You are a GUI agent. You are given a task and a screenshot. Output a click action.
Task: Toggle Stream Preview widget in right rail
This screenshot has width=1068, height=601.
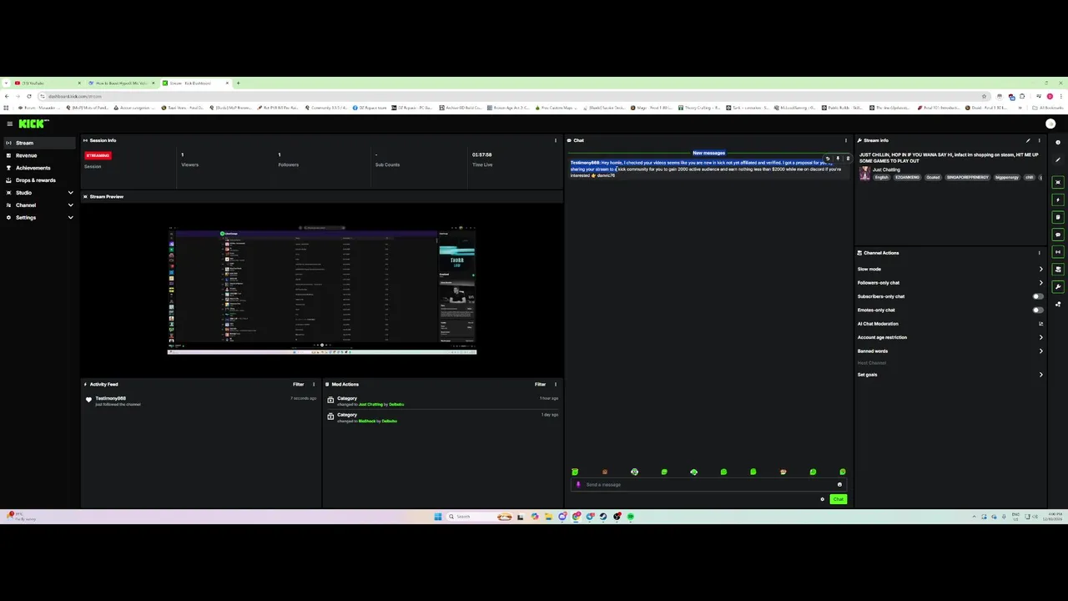[x=1058, y=182]
